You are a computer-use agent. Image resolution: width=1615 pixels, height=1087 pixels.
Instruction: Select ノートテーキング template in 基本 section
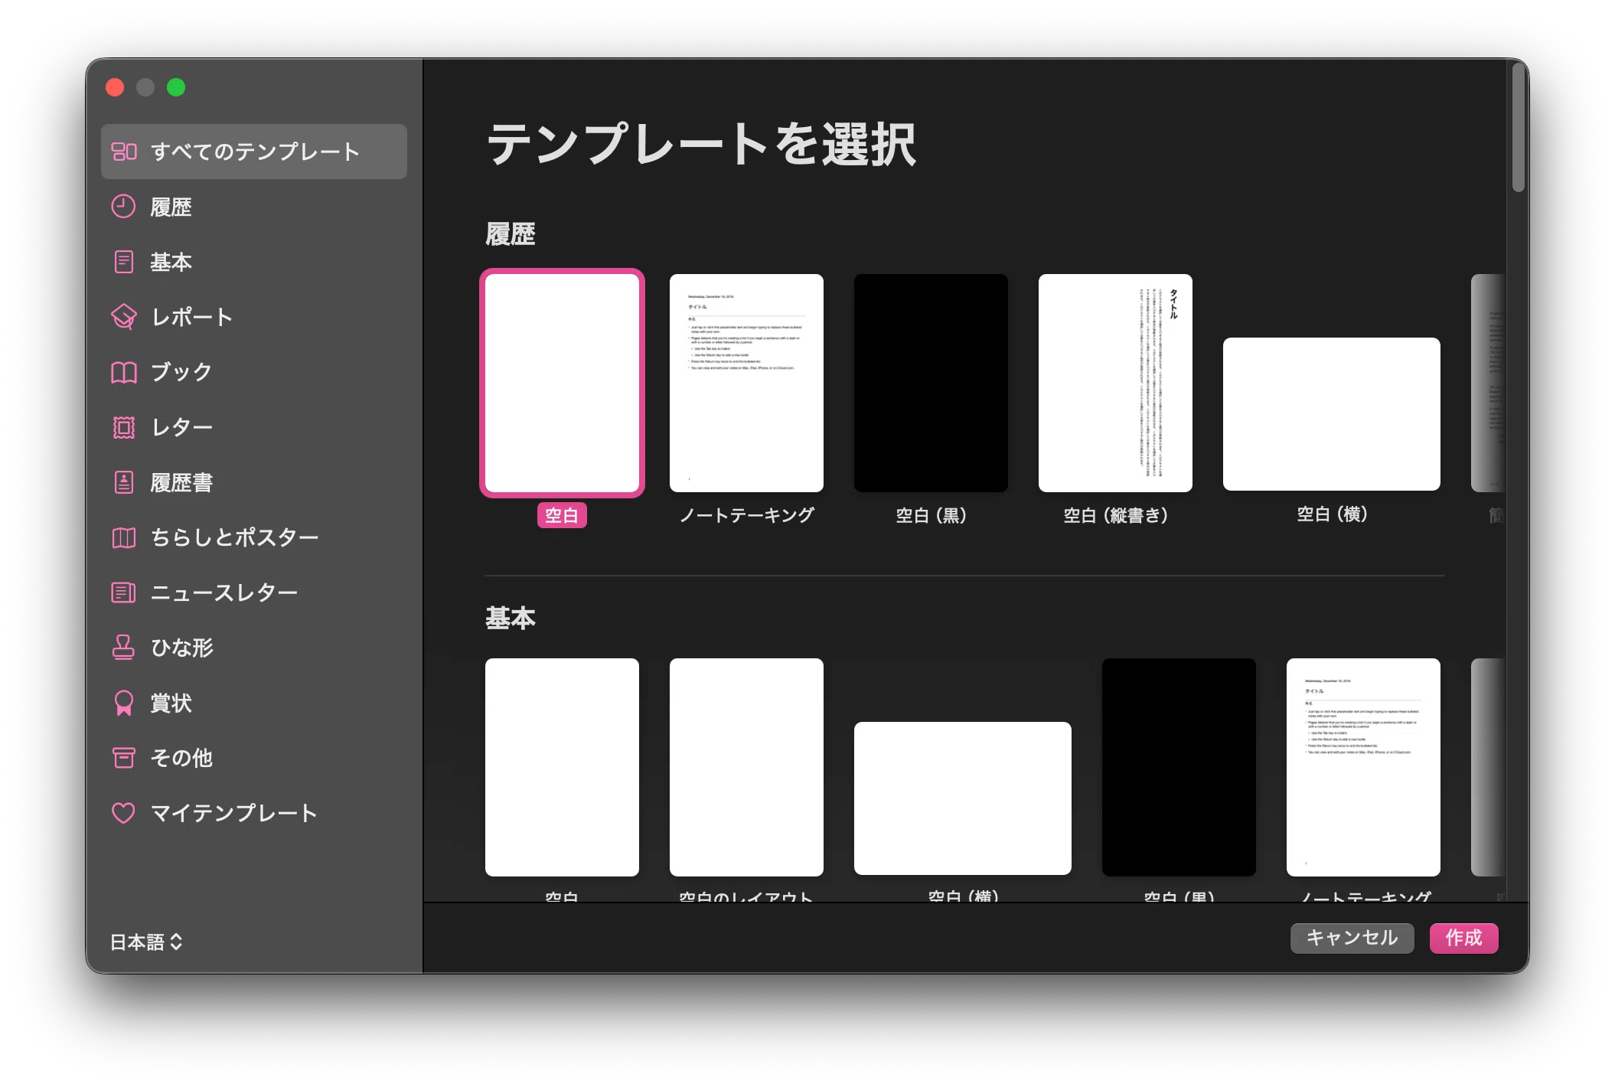click(1363, 767)
